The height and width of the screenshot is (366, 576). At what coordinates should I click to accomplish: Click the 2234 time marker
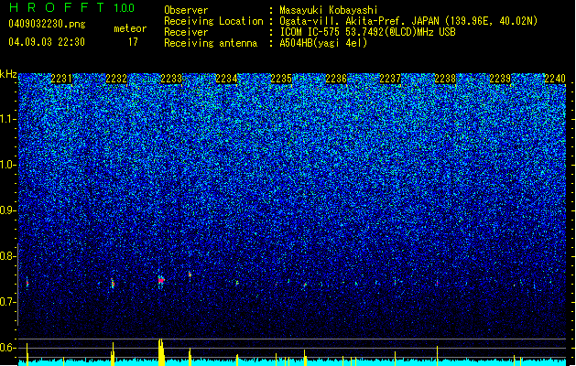226,79
